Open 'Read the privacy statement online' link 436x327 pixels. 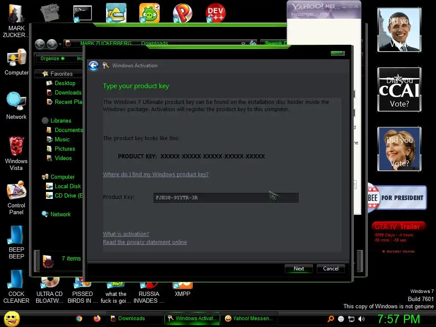[145, 242]
